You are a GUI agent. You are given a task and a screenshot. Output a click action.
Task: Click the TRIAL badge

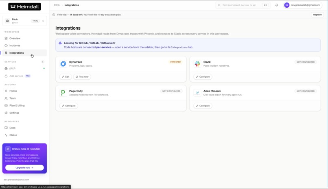coord(35,21)
